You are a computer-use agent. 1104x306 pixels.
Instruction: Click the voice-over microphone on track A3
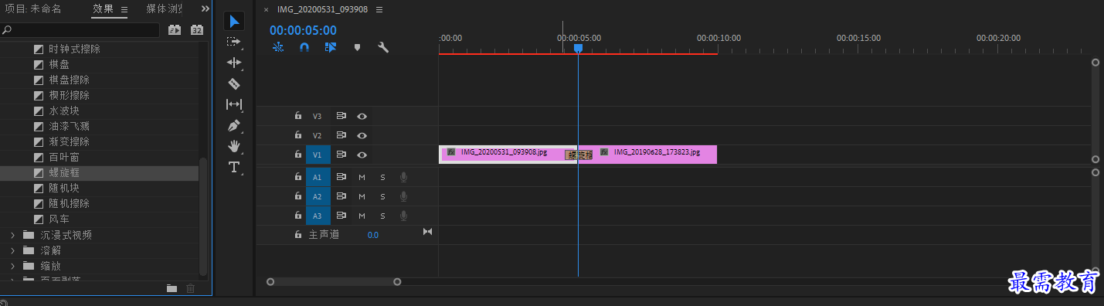pos(403,216)
